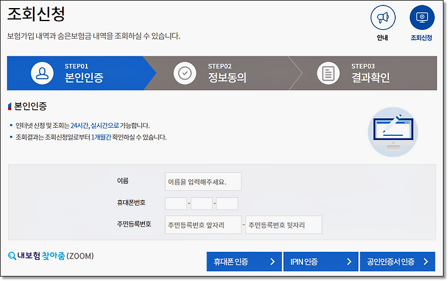Verify using 휴대폰 인증 button
Screen dimensions: 448x281
(x=244, y=261)
